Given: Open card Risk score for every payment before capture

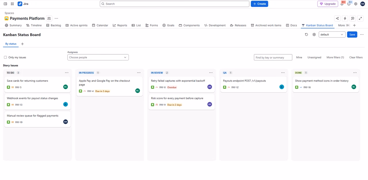Looking at the screenshot, I should click(181, 102).
